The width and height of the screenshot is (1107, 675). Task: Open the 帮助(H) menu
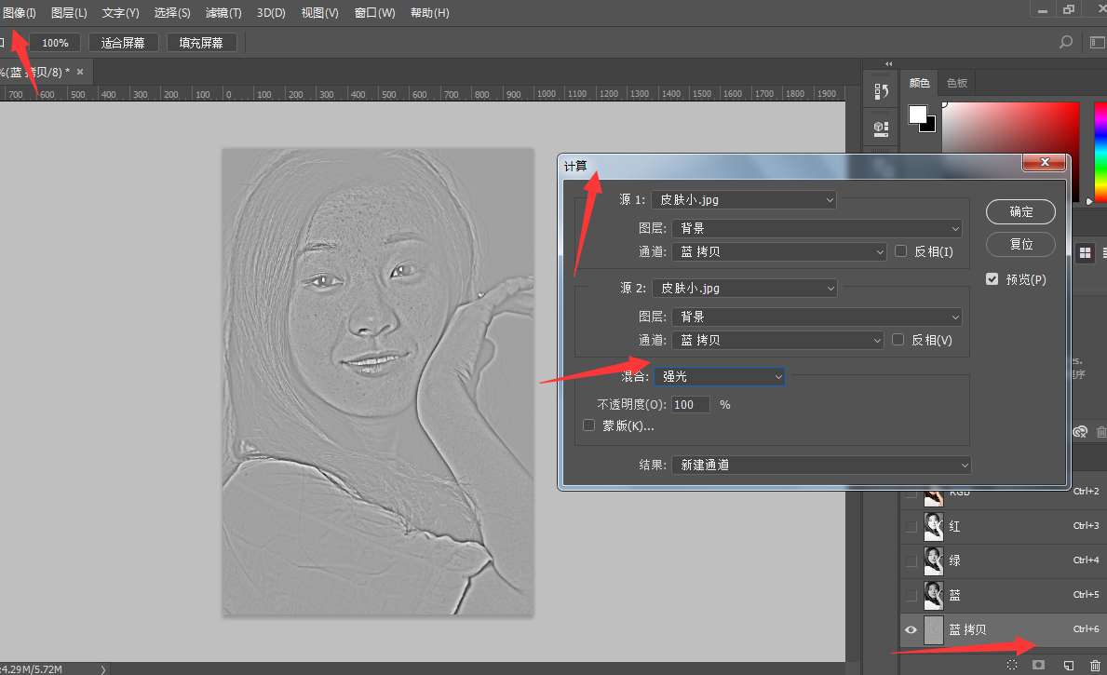429,13
